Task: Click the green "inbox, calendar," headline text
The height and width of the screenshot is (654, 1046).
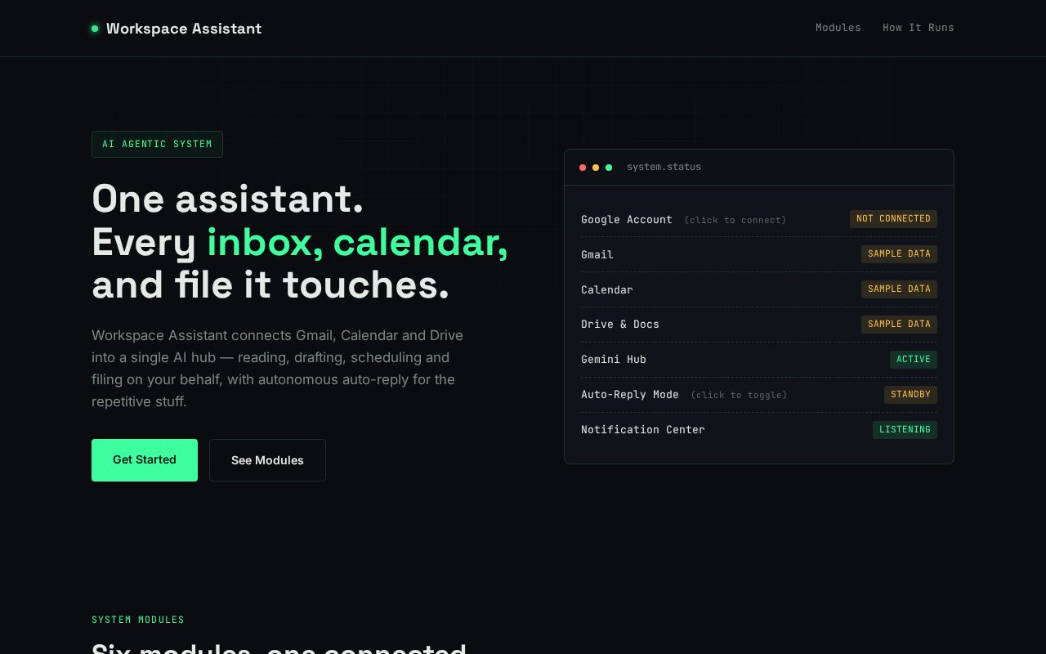Action: [x=357, y=243]
